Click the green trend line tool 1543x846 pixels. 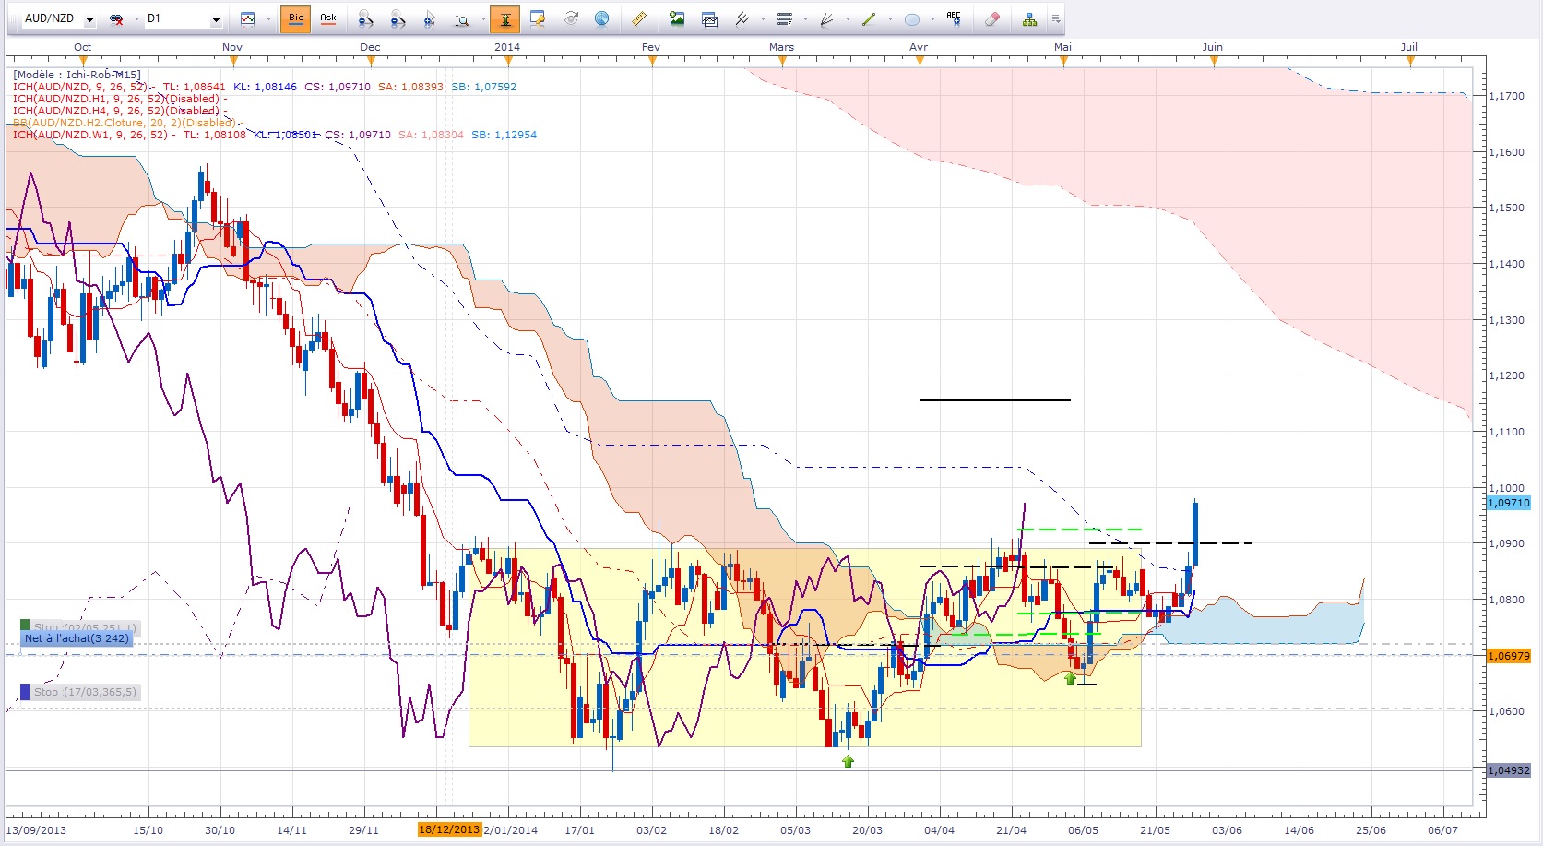point(868,18)
